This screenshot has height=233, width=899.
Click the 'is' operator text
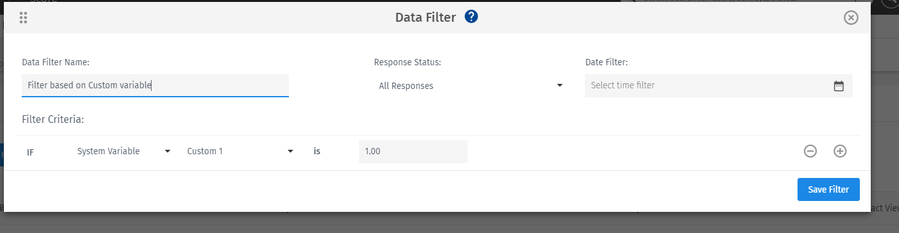(317, 152)
